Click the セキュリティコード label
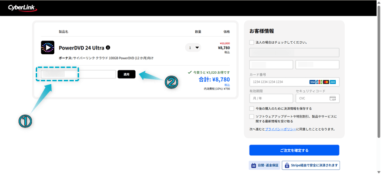The width and height of the screenshot is (381, 174). [311, 91]
